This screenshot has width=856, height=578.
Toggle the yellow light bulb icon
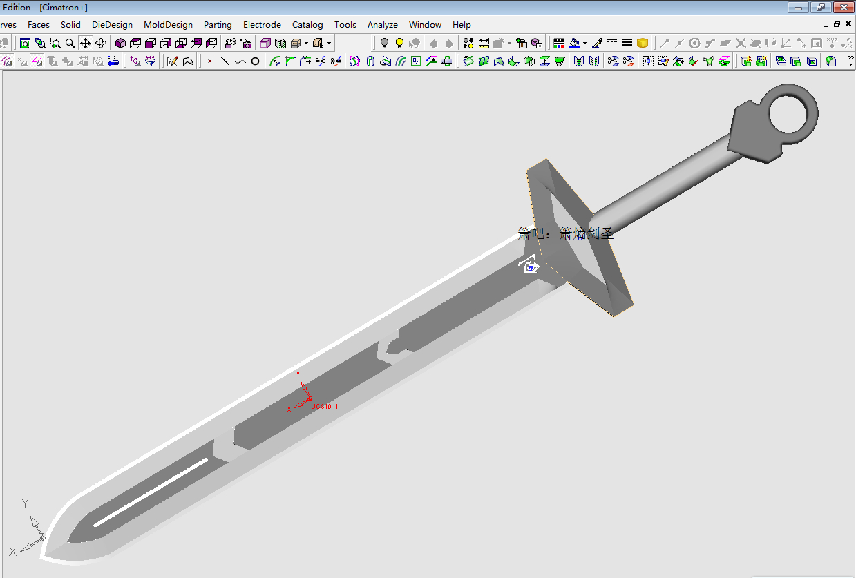click(399, 43)
